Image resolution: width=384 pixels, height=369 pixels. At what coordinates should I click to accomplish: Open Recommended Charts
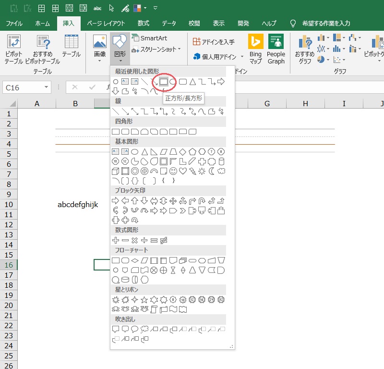click(x=305, y=49)
